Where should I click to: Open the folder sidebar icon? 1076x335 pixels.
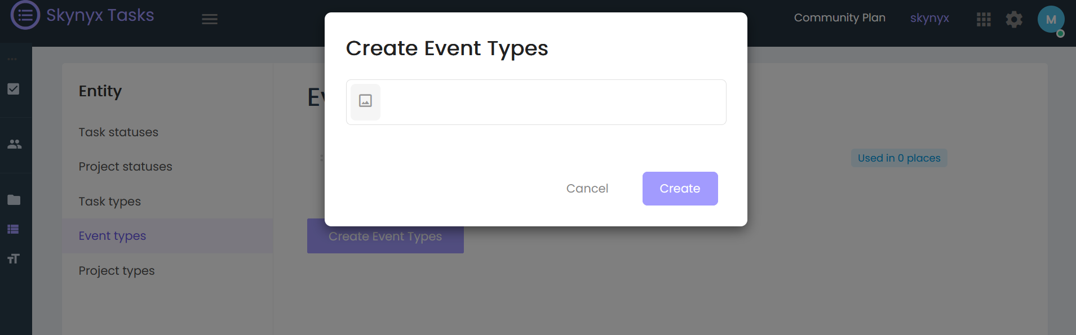[x=14, y=200]
